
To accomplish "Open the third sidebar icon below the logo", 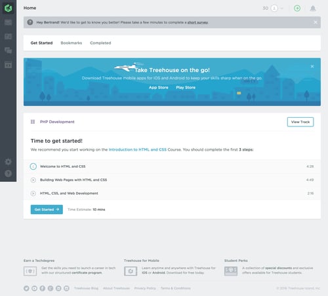I will pyautogui.click(x=9, y=37).
